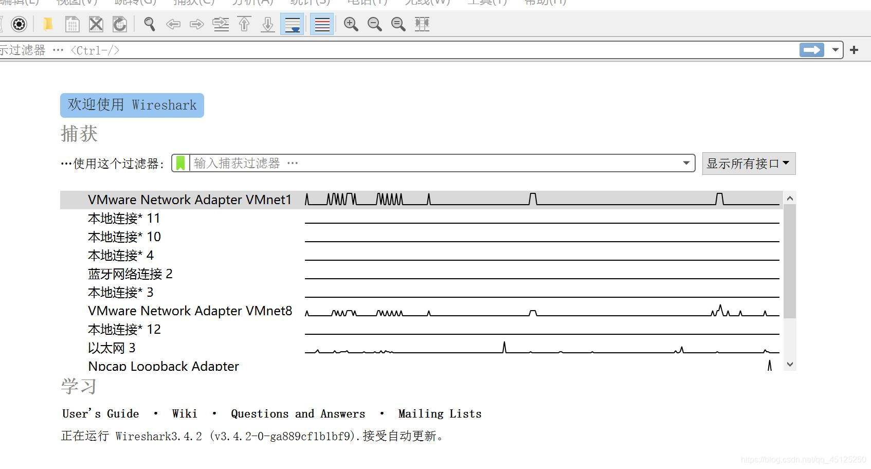
Task: Click the resize columns icon
Action: (422, 24)
